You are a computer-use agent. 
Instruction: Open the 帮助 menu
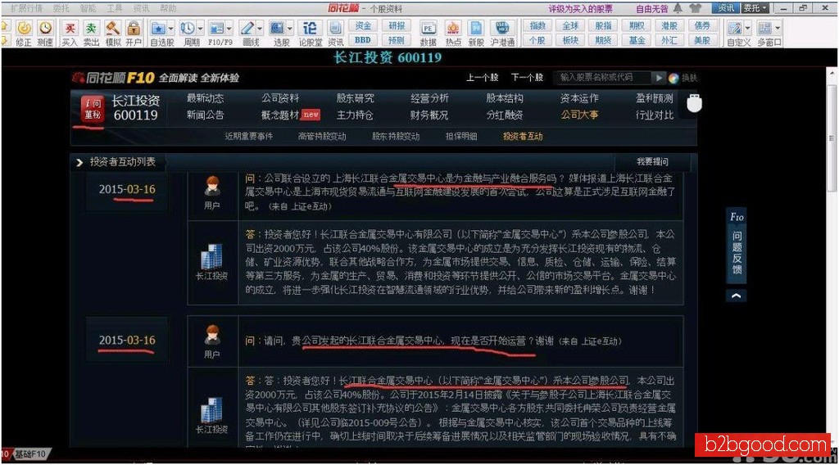pyautogui.click(x=168, y=8)
